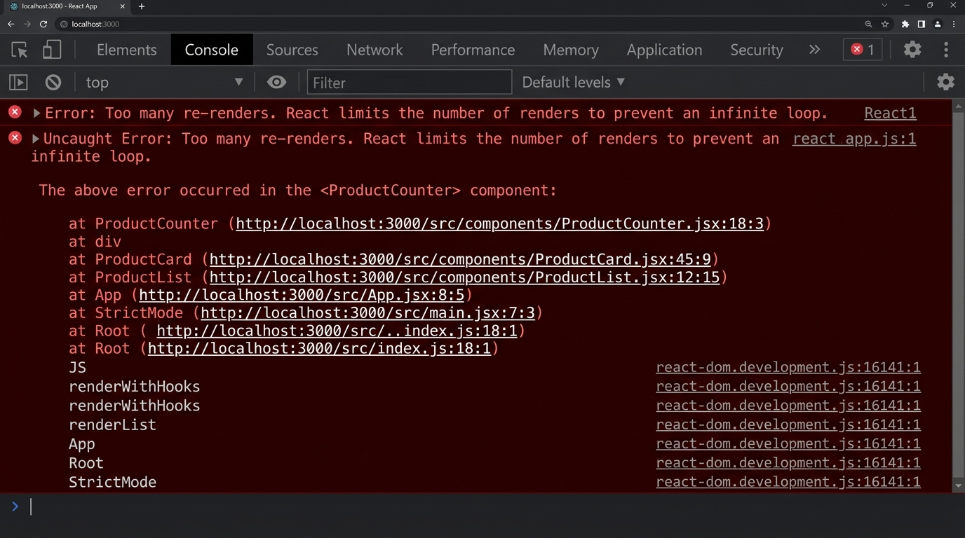Open react-dom.development.js link on the StrictMode row

coord(788,482)
